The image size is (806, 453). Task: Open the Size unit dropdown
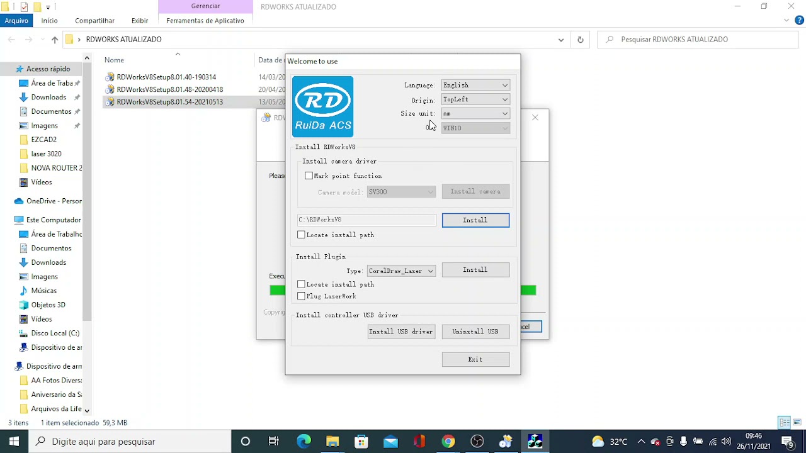(475, 114)
